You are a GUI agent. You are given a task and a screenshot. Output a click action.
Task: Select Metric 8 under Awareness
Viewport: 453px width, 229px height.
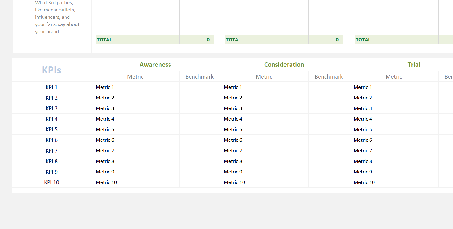[x=105, y=161]
